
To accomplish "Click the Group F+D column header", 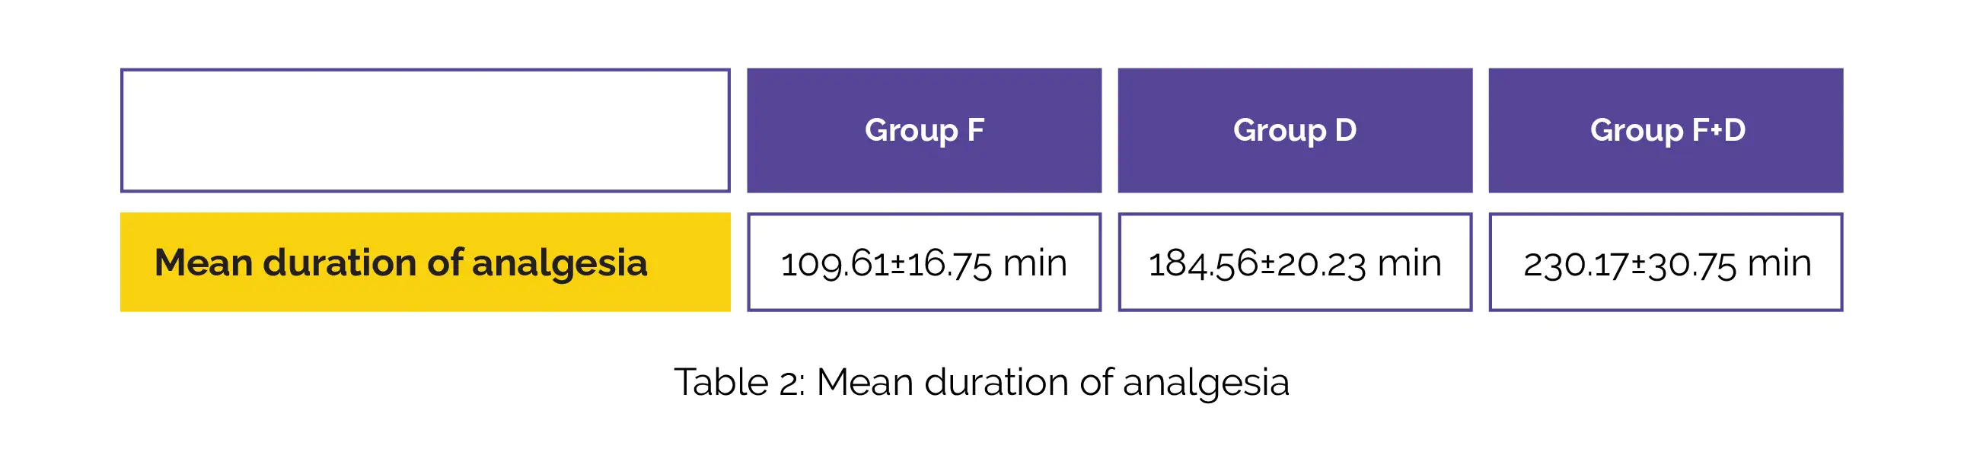I will [1666, 130].
